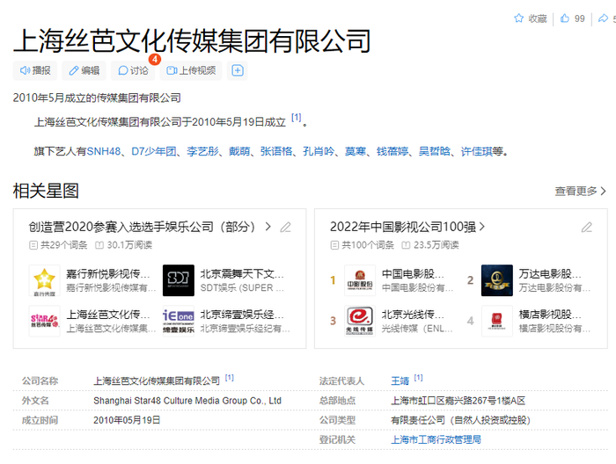616x464 pixels.
Task: Click the 中影股份 logo thumbnail
Action: 360,280
